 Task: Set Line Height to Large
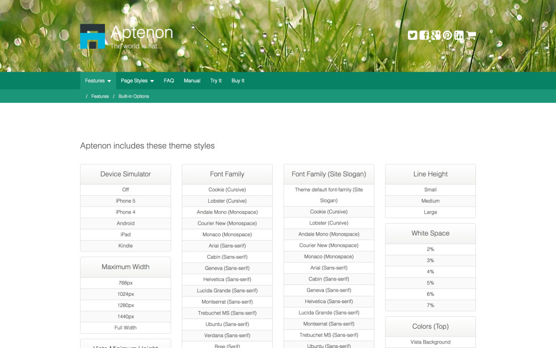point(431,212)
